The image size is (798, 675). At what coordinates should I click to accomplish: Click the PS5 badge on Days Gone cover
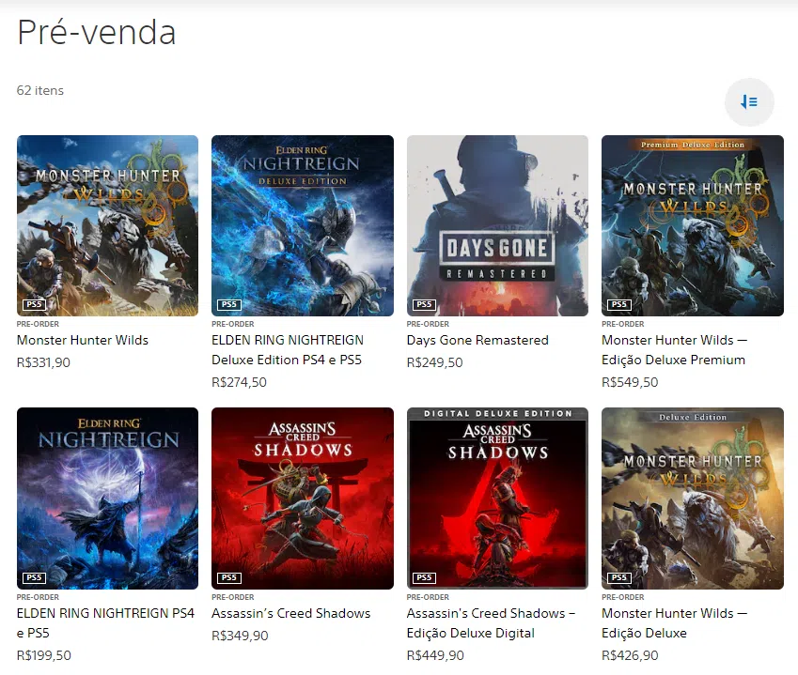424,304
